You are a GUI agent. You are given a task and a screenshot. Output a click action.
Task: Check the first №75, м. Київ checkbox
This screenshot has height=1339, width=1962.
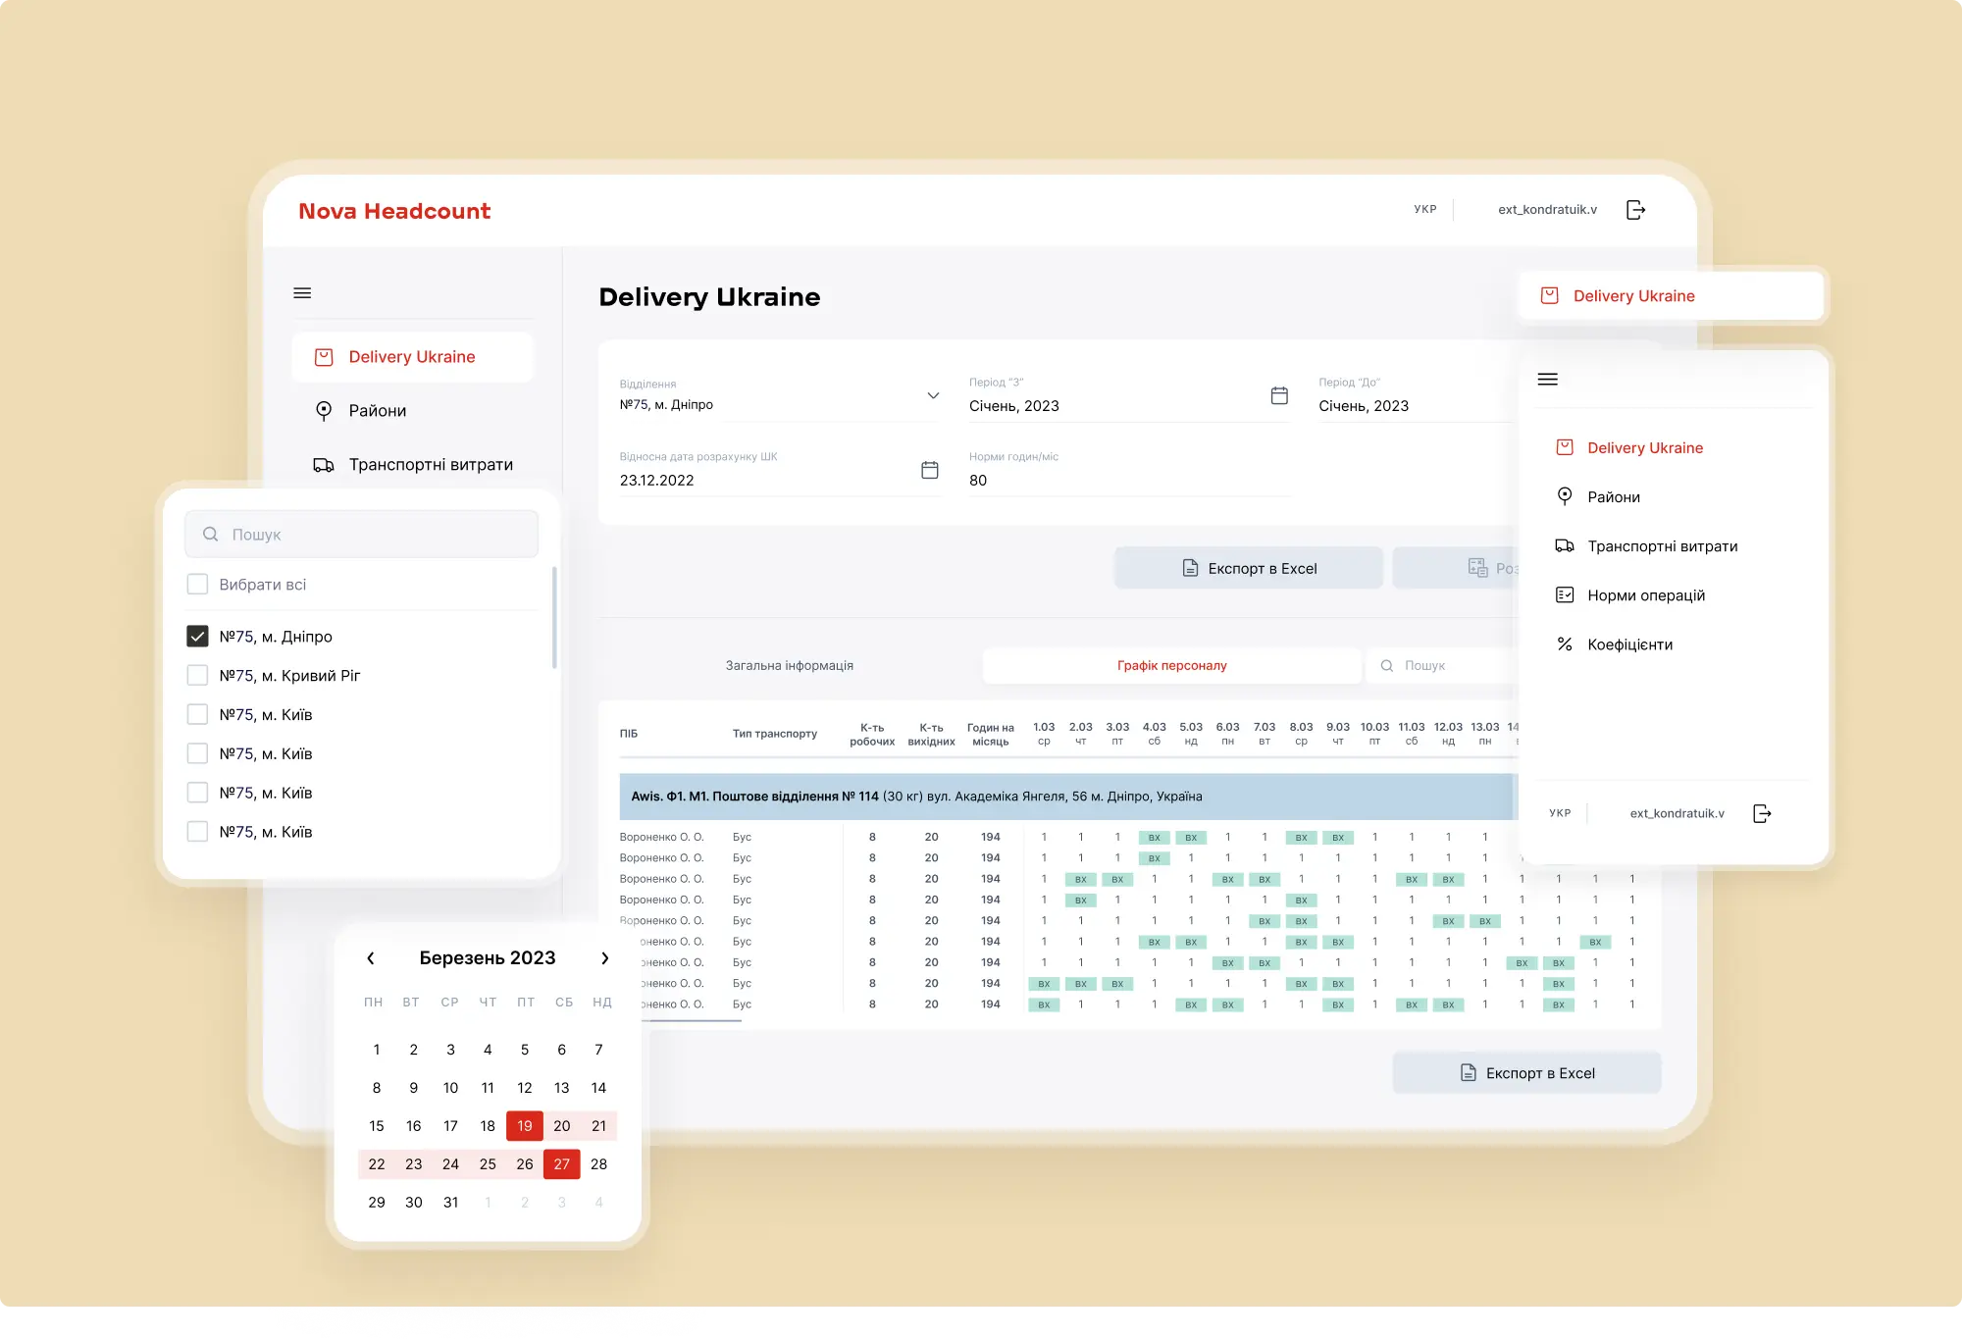[x=197, y=714]
